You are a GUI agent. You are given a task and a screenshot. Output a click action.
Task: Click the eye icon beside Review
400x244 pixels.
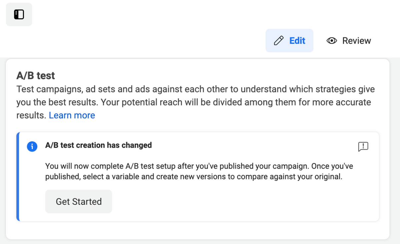click(x=332, y=40)
